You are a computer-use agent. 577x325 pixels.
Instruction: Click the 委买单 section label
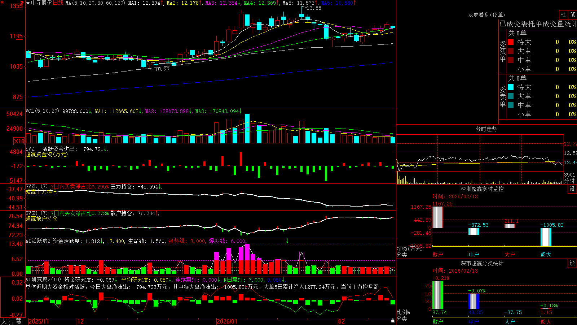click(x=503, y=51)
